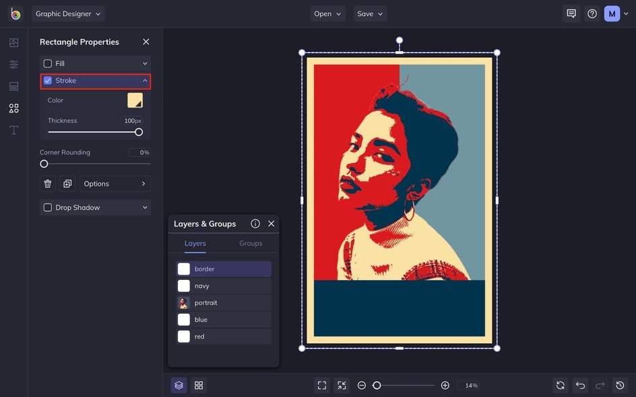Open the stroke color swatch
The image size is (636, 397).
pyautogui.click(x=135, y=100)
